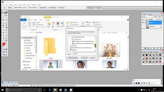Image resolution: width=164 pixels, height=92 pixels.
Task: Toggle lock transparent pixels checkbox
Action: coord(146,19)
